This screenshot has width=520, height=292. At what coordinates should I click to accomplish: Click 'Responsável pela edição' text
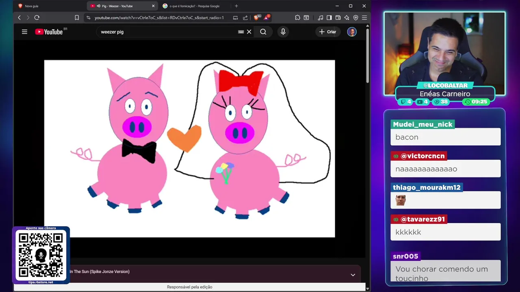(190, 287)
